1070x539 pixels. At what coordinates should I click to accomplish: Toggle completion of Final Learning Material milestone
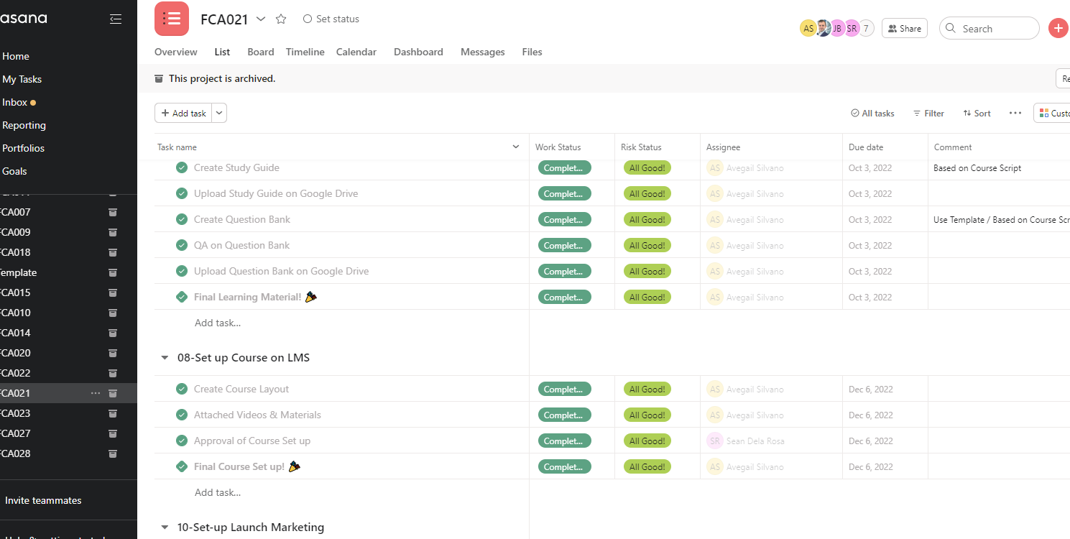[x=182, y=297]
